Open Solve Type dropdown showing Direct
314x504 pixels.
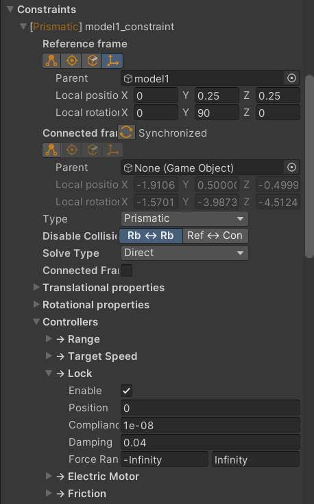(x=184, y=253)
